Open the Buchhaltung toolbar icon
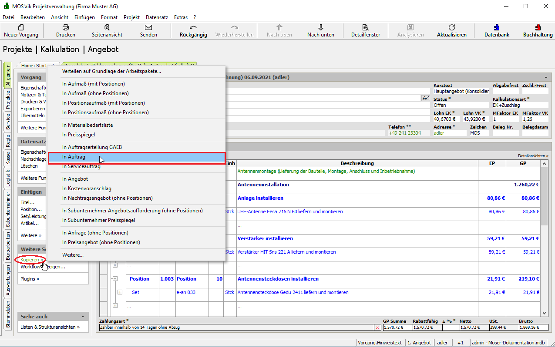555x347 pixels. [538, 27]
